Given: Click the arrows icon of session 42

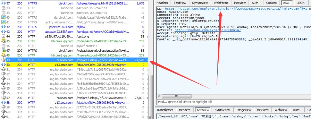Looking at the screenshot, I should [x=3, y=27].
